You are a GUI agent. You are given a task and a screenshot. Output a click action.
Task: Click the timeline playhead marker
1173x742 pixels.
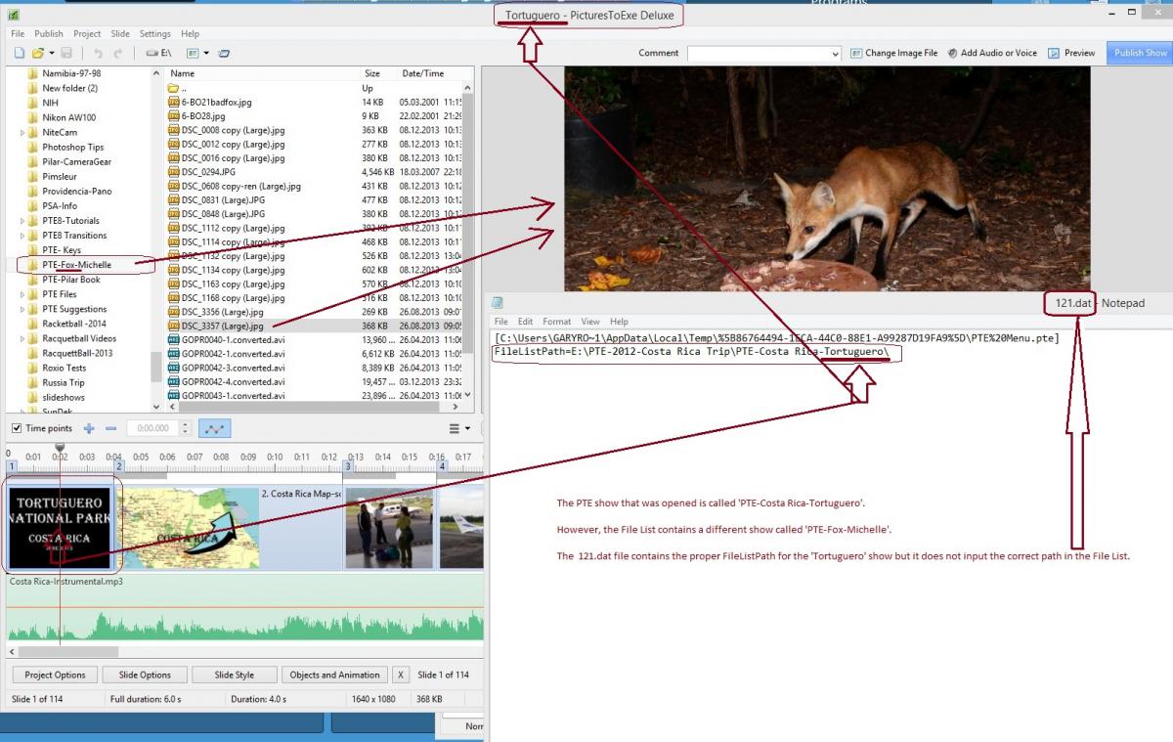pos(60,448)
